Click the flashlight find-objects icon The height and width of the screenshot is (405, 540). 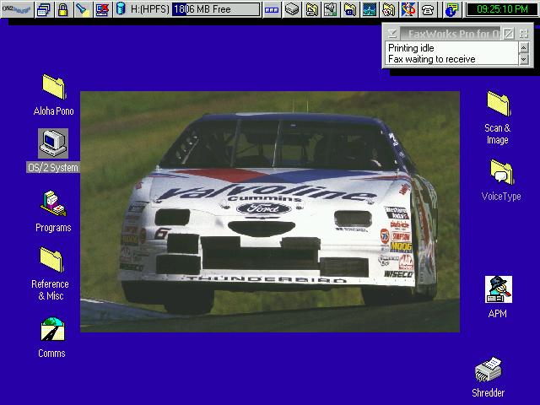pos(83,9)
